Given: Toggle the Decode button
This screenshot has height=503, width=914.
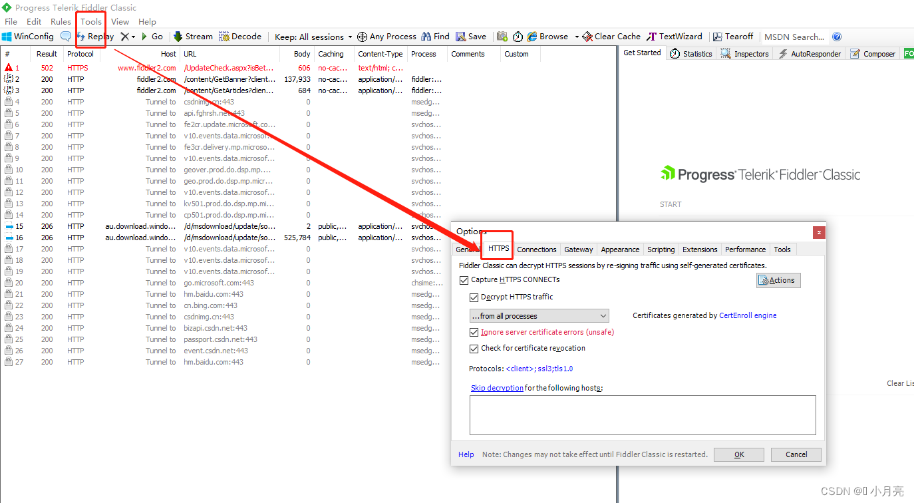Looking at the screenshot, I should point(240,37).
